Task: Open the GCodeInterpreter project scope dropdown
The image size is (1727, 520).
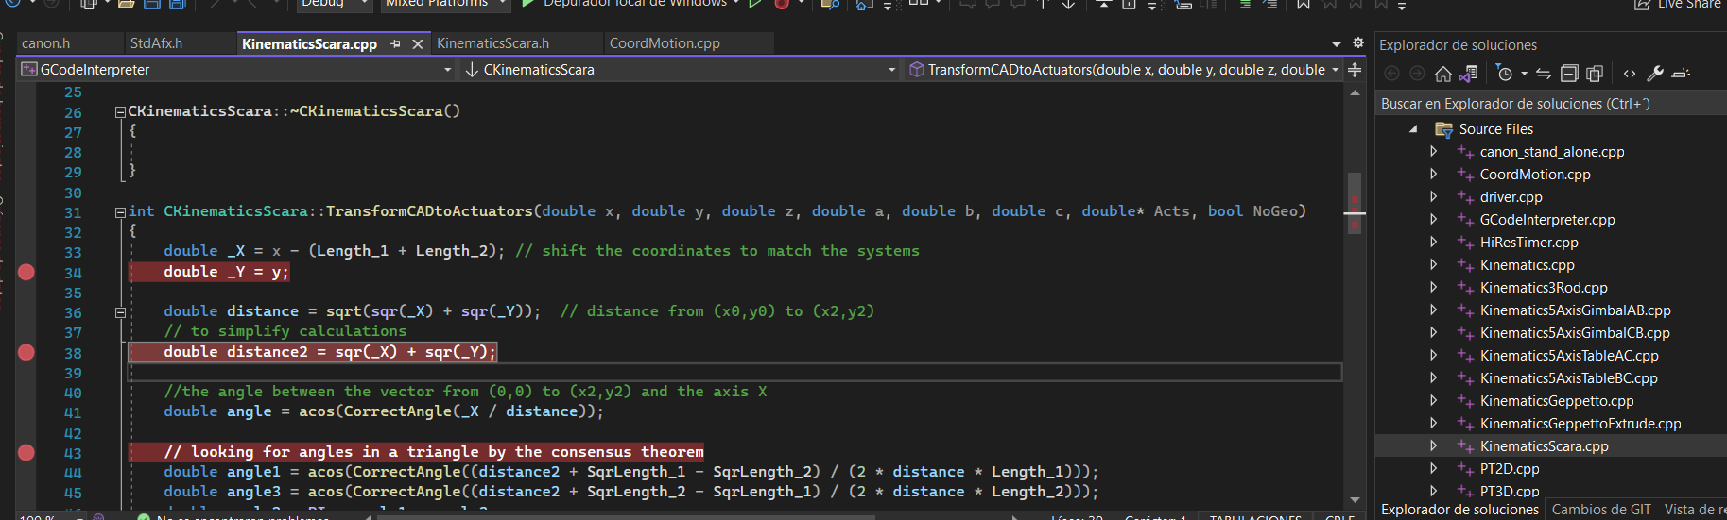Action: (x=447, y=70)
